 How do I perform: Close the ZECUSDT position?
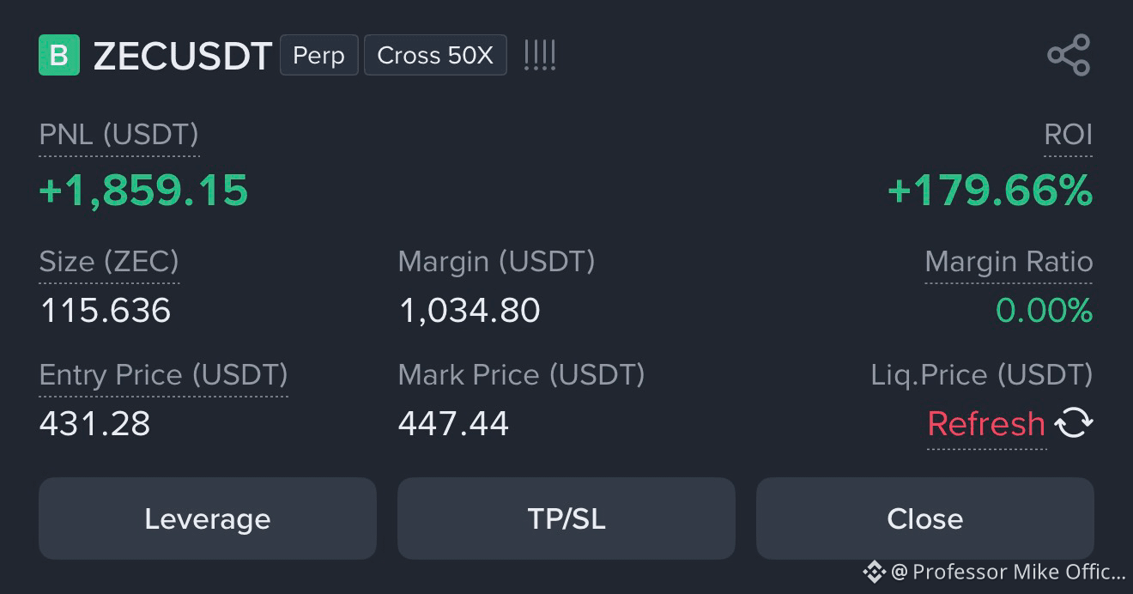click(925, 518)
